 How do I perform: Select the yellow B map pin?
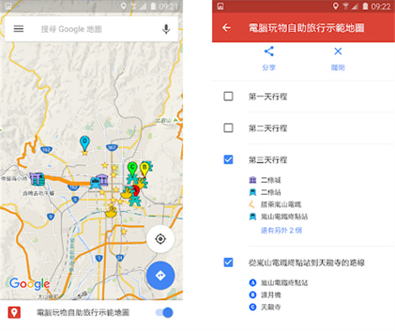145,169
